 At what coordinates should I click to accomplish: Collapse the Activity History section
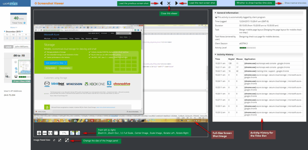tap(216, 55)
